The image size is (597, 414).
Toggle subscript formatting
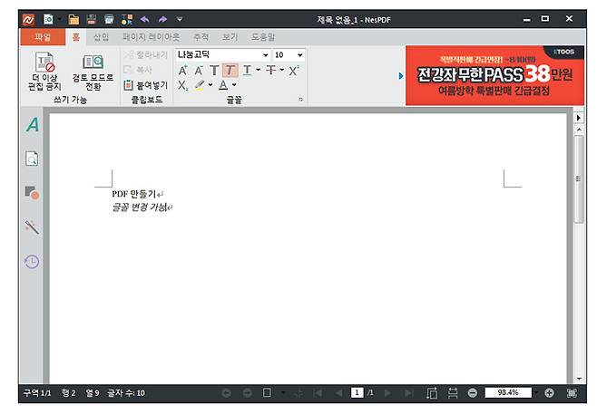[182, 85]
